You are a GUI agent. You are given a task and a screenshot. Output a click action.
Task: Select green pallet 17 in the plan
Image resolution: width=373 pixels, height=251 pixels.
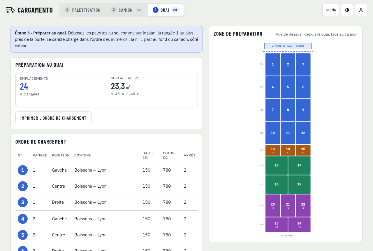pyautogui.click(x=299, y=165)
